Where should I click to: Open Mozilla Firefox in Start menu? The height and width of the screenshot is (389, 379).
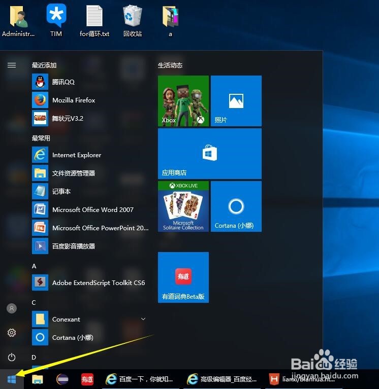[x=91, y=100]
